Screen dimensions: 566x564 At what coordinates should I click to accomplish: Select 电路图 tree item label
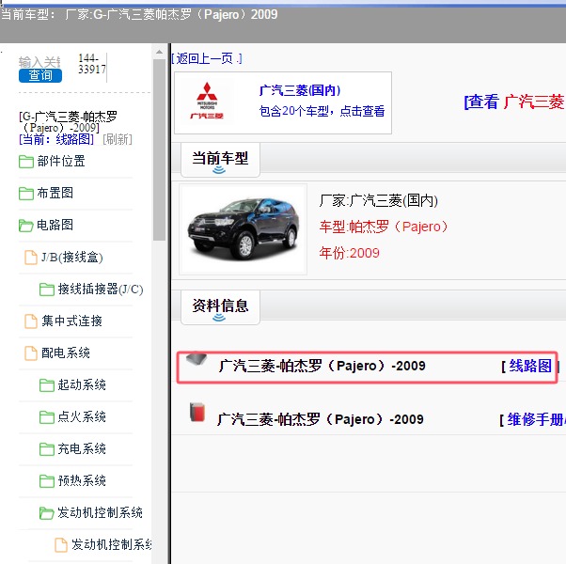point(55,225)
